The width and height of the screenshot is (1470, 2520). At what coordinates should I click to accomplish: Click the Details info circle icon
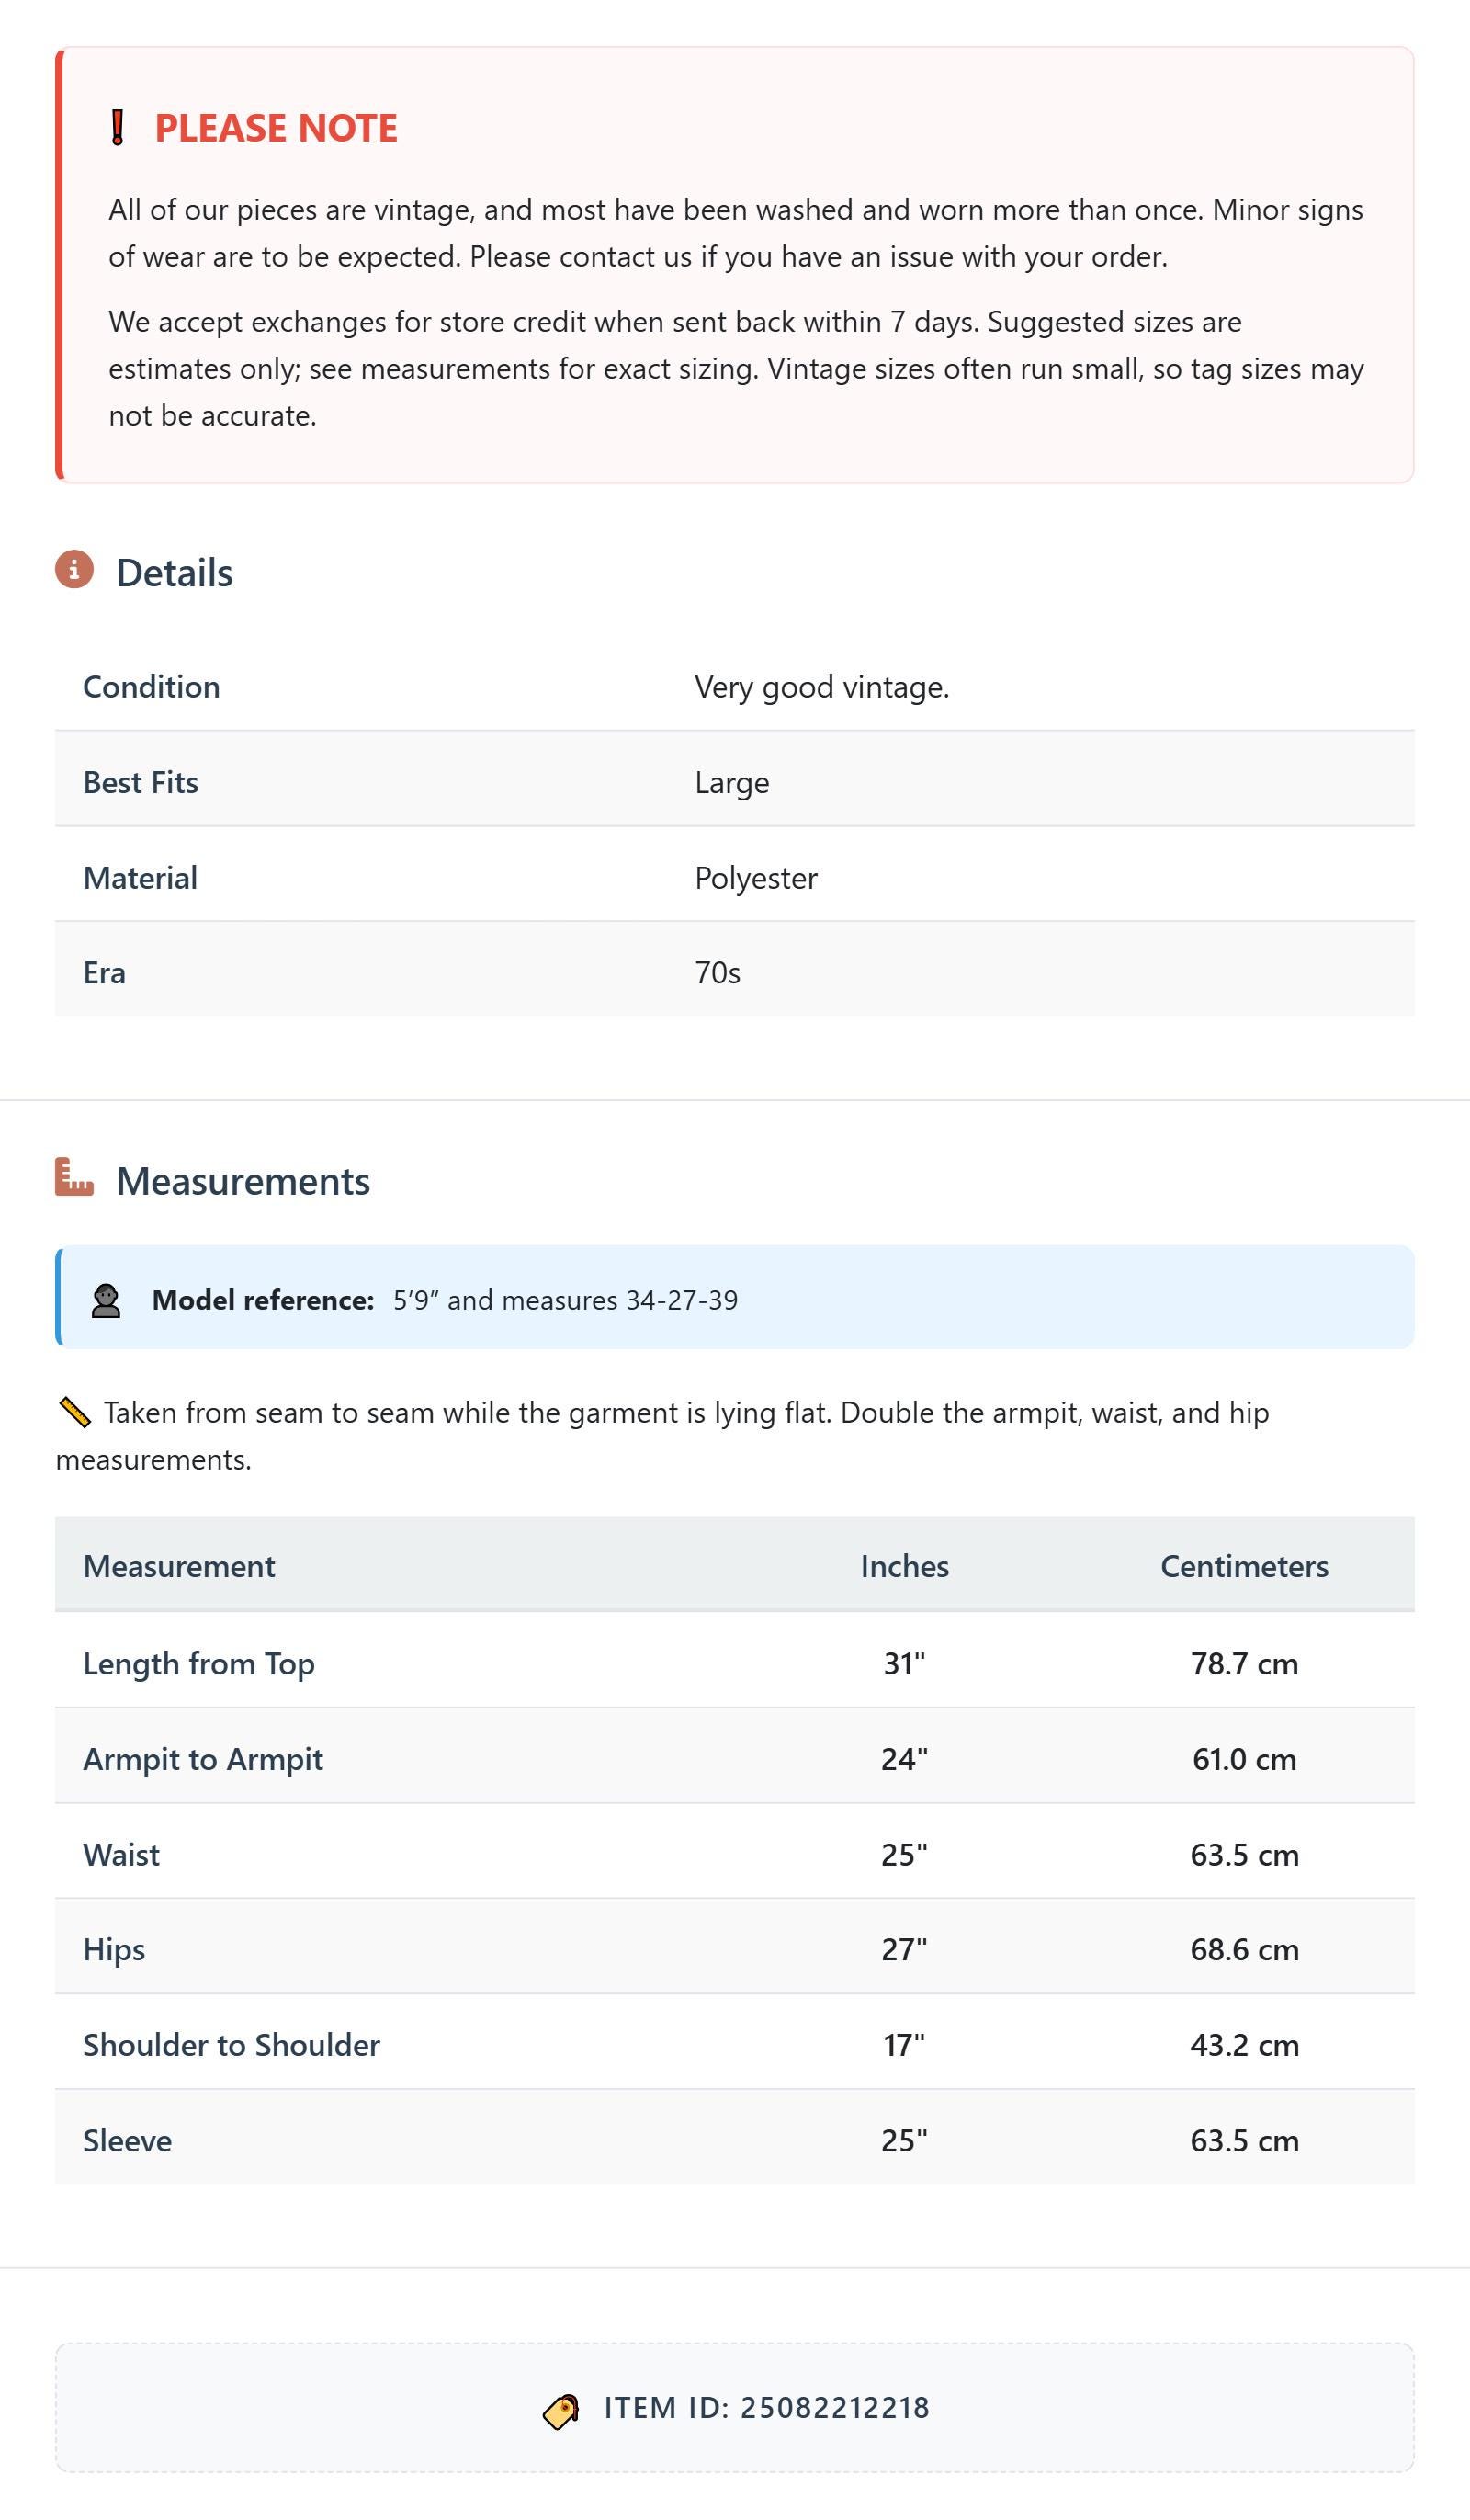[x=74, y=570]
